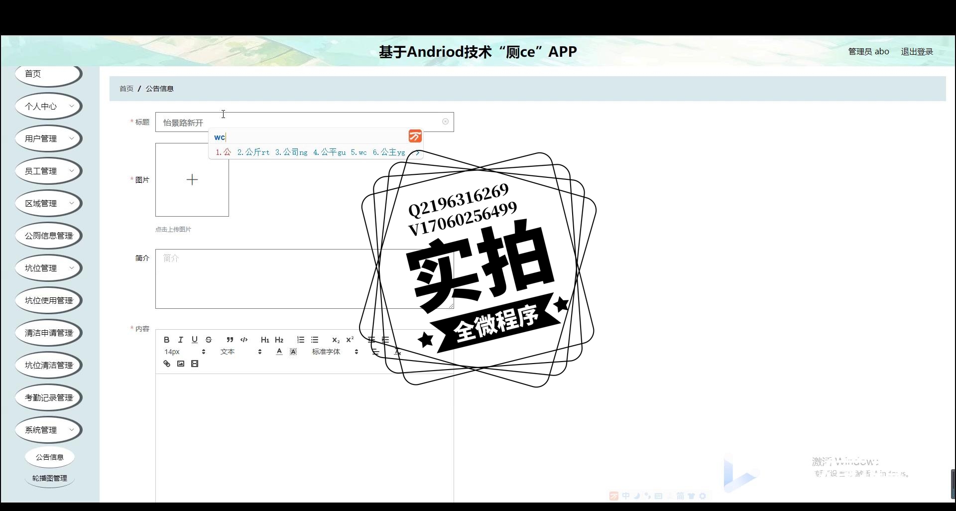
Task: Insert a code block in the editor
Action: pyautogui.click(x=244, y=340)
